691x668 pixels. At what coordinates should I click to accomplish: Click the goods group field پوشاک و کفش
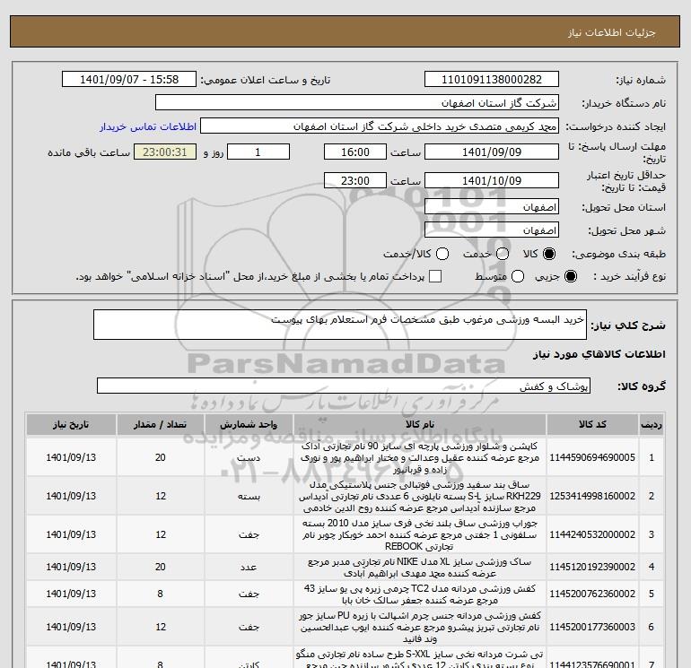344,386
